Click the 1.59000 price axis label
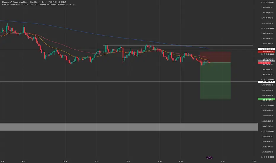The height and width of the screenshot is (163, 276). click(267, 157)
